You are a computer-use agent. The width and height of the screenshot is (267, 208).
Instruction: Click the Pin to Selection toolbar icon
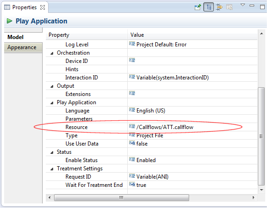pyautogui.click(x=198, y=7)
